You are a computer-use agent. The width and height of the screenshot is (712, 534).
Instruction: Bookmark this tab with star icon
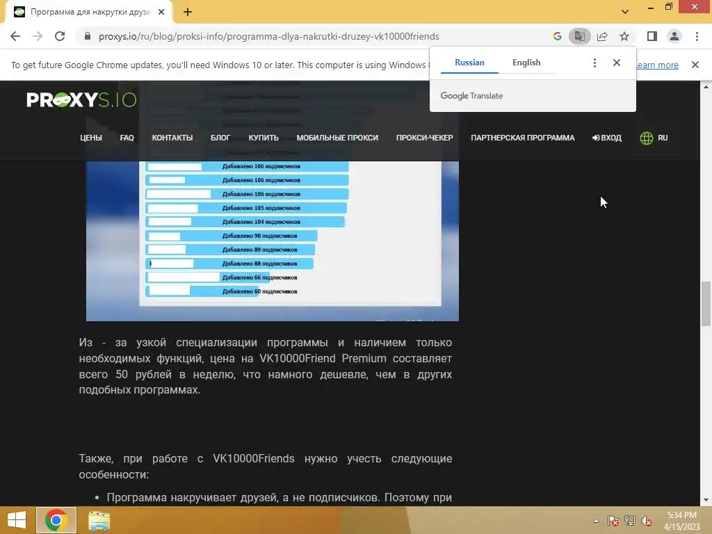tap(624, 36)
